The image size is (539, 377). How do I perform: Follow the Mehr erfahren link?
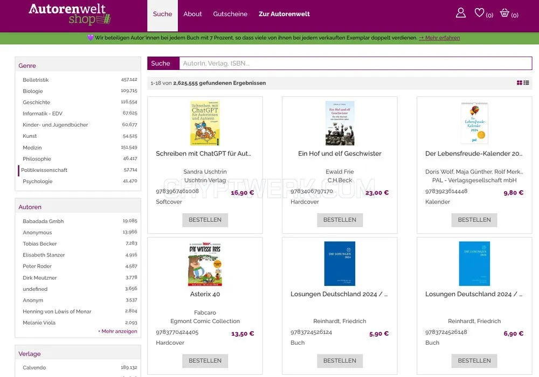point(439,38)
